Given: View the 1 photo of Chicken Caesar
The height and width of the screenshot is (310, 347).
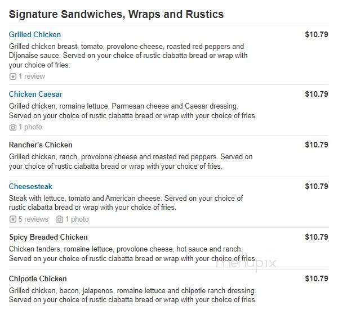Looking at the screenshot, I should 30,127.
